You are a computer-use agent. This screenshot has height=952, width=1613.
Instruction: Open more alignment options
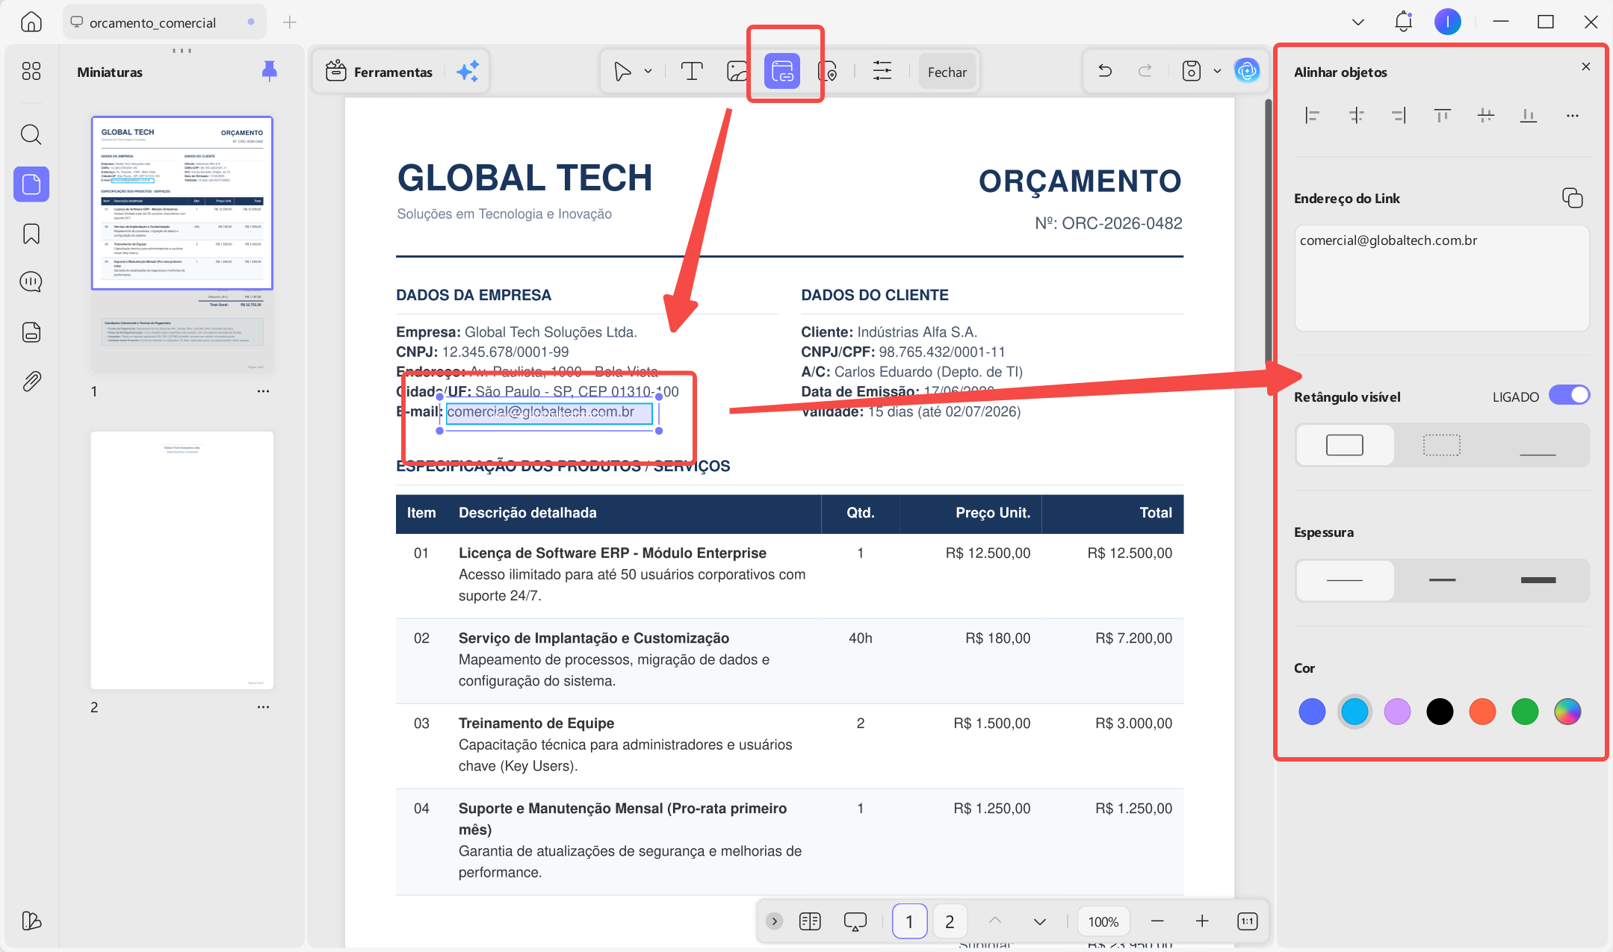pos(1573,116)
